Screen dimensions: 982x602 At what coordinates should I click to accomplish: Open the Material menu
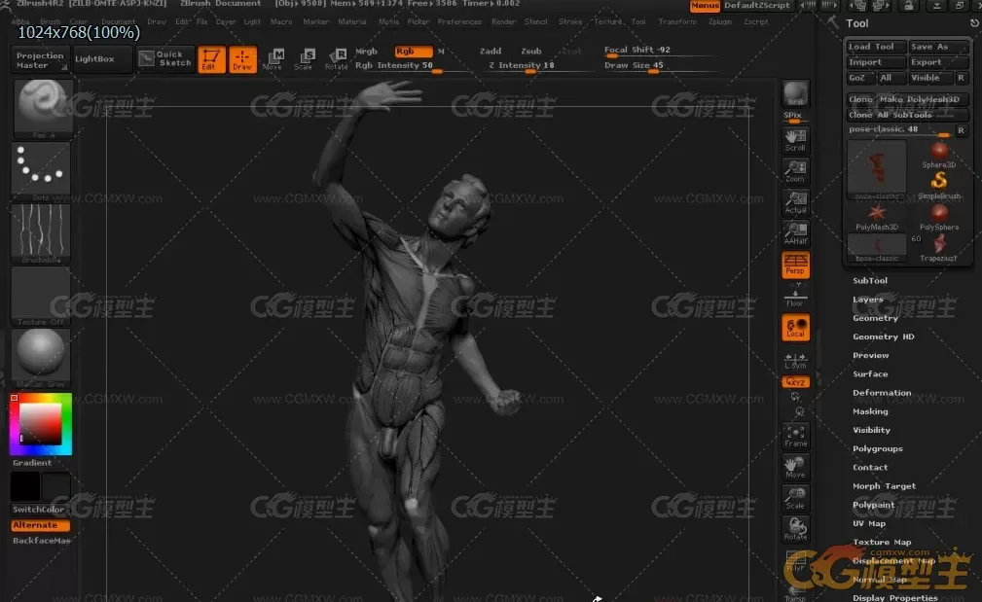(x=352, y=21)
